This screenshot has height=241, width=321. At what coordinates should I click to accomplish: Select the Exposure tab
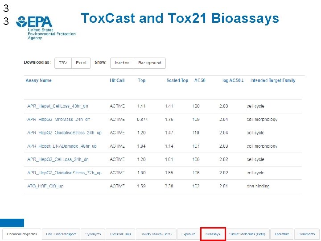[x=188, y=234]
